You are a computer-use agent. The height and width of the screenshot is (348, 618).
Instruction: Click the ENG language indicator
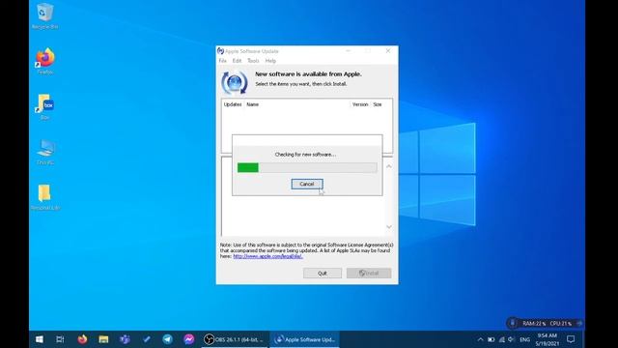click(x=524, y=339)
